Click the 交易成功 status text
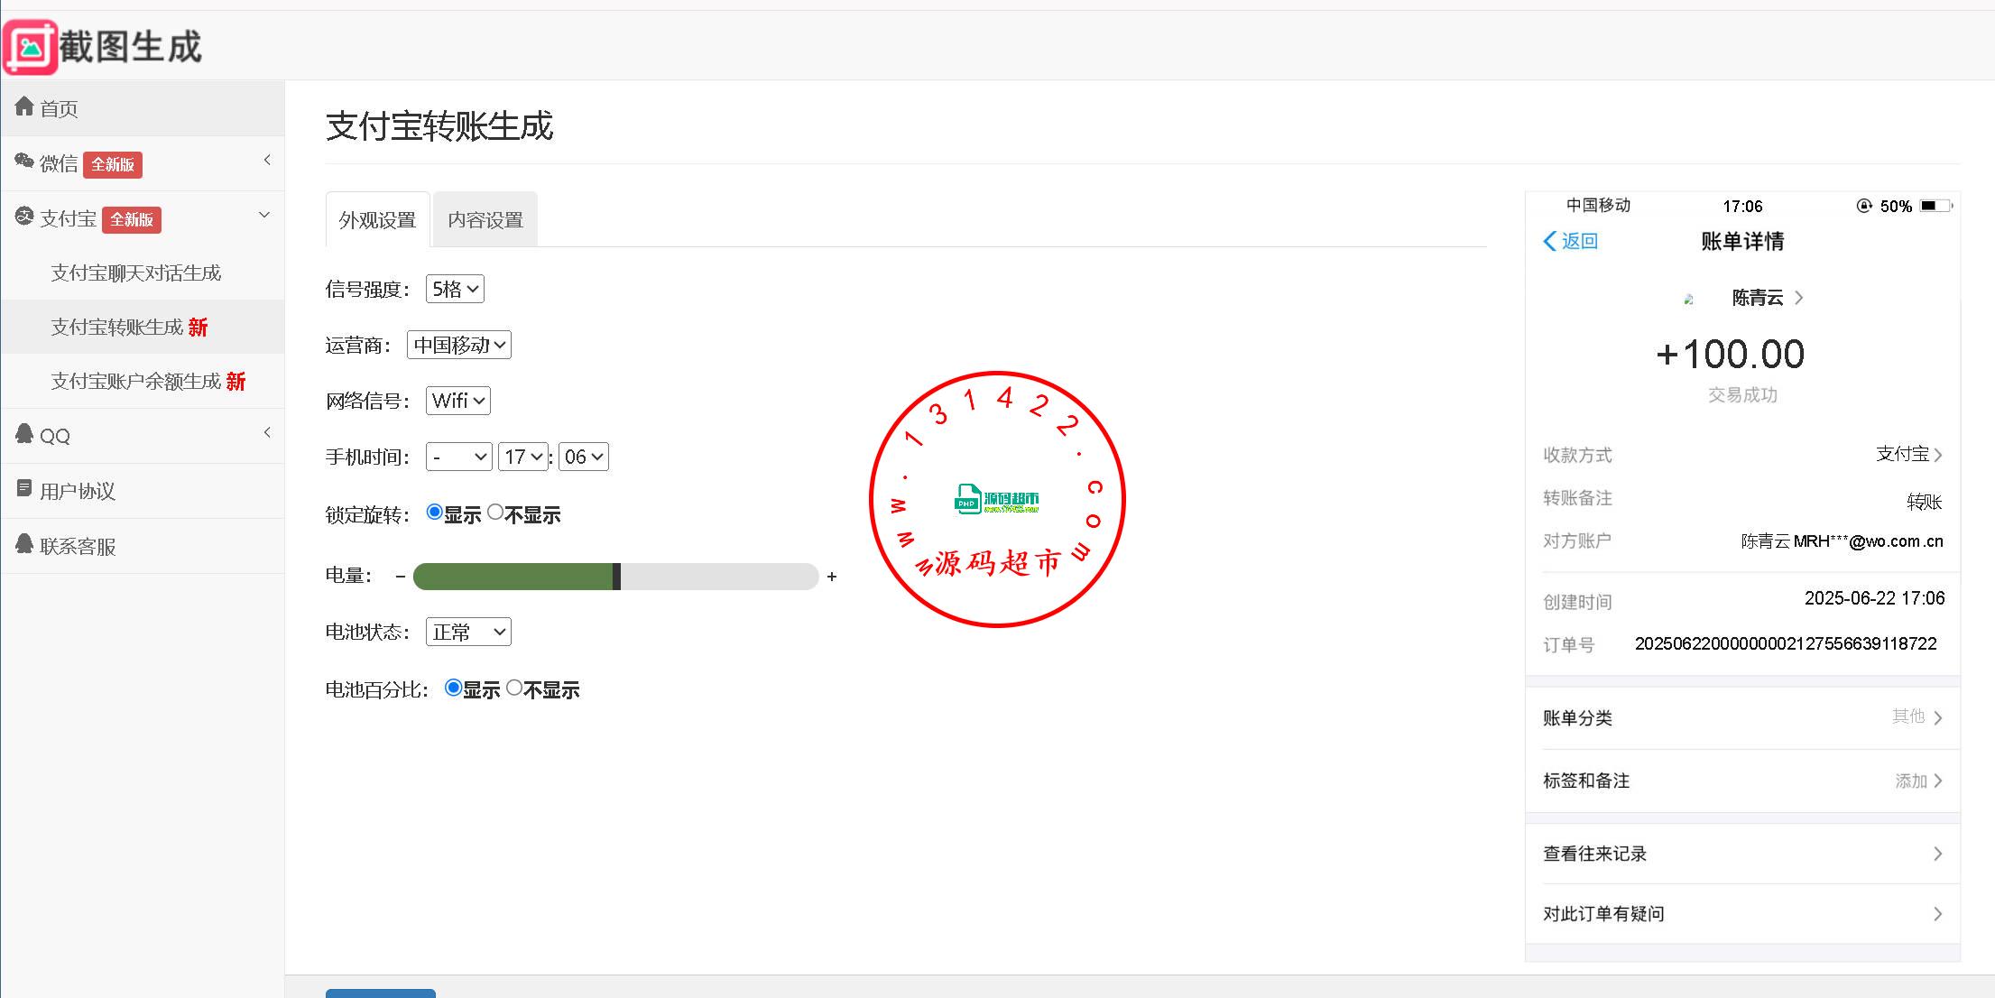 [x=1742, y=395]
